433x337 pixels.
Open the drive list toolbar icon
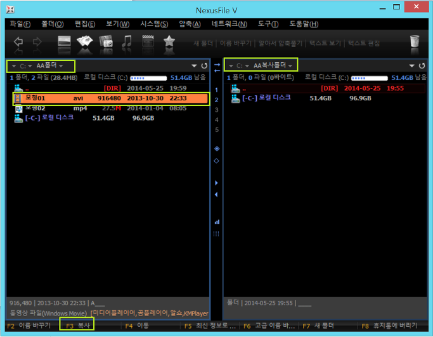64,41
